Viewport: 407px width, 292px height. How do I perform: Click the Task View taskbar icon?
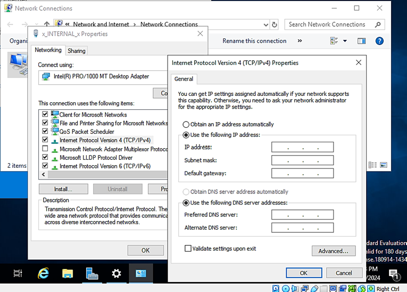18,273
